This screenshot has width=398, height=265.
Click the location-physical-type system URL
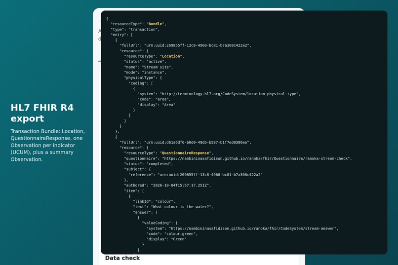230,94
